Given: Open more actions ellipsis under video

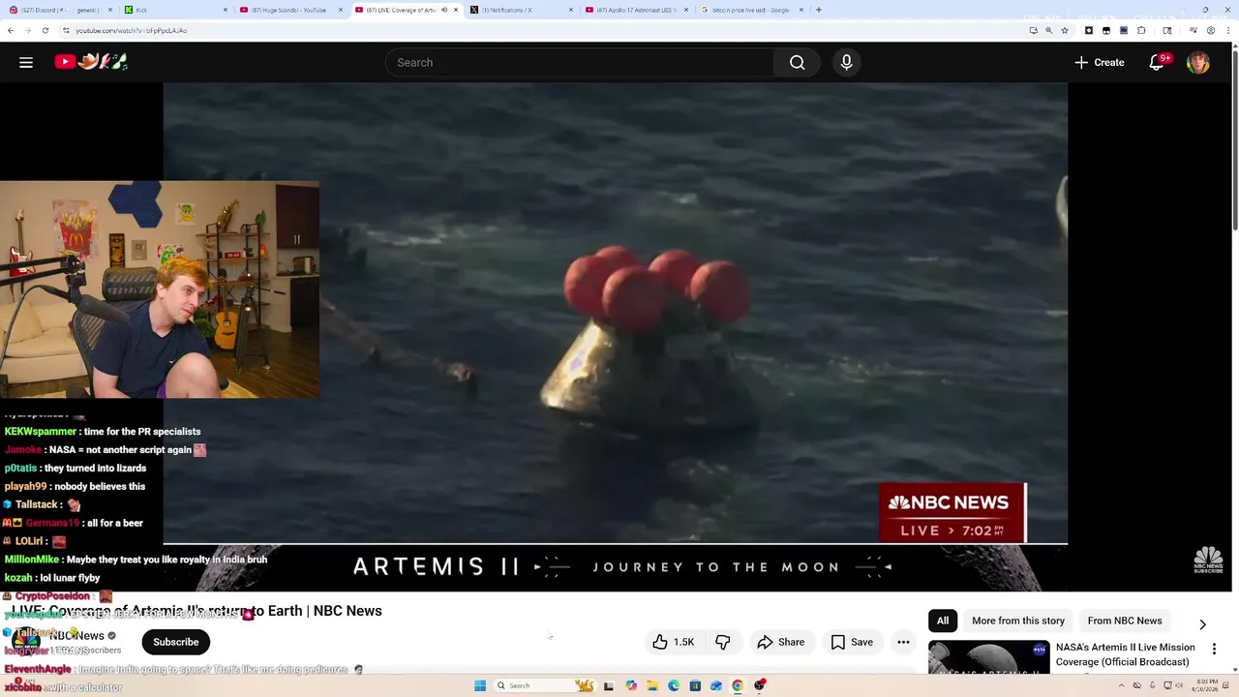Looking at the screenshot, I should pyautogui.click(x=903, y=642).
